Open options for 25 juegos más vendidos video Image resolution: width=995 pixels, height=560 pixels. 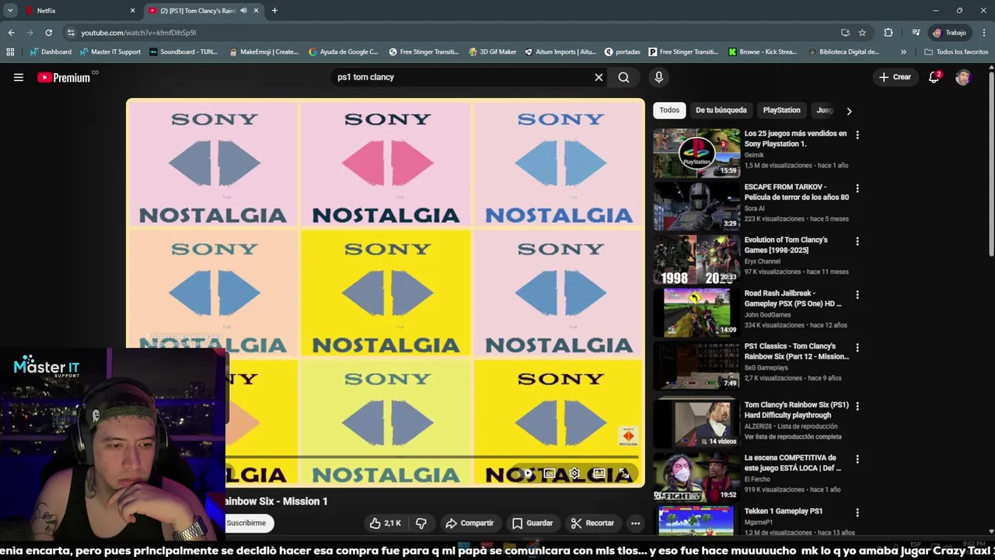[x=857, y=135]
